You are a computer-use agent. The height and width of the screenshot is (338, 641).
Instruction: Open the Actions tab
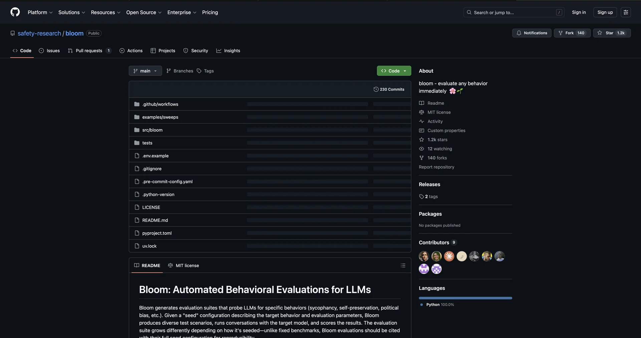click(x=131, y=51)
